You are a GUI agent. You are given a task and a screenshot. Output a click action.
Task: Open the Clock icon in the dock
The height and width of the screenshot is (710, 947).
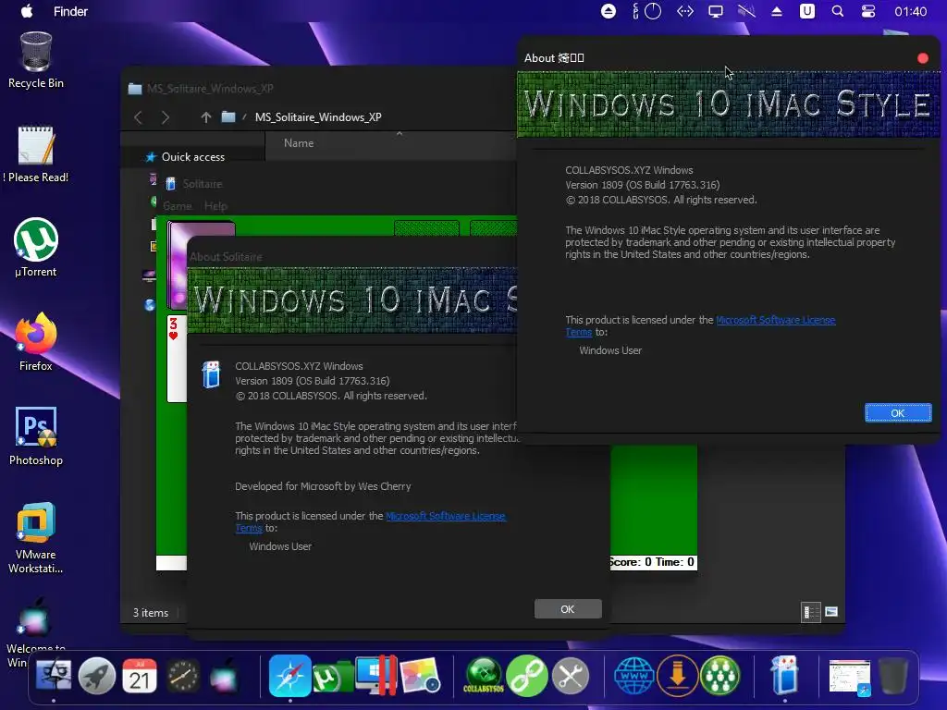(182, 676)
